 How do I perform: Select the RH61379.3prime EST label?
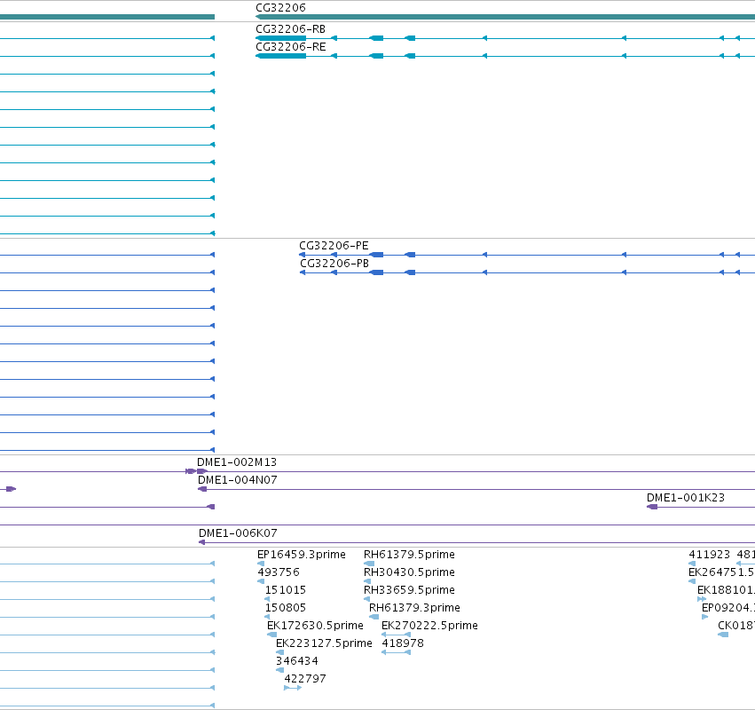point(414,608)
